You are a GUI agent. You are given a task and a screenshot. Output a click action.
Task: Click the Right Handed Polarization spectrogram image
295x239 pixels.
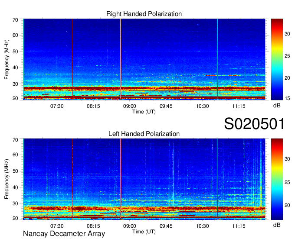[144, 59]
